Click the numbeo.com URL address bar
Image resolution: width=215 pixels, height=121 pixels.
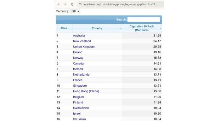tap(120, 4)
